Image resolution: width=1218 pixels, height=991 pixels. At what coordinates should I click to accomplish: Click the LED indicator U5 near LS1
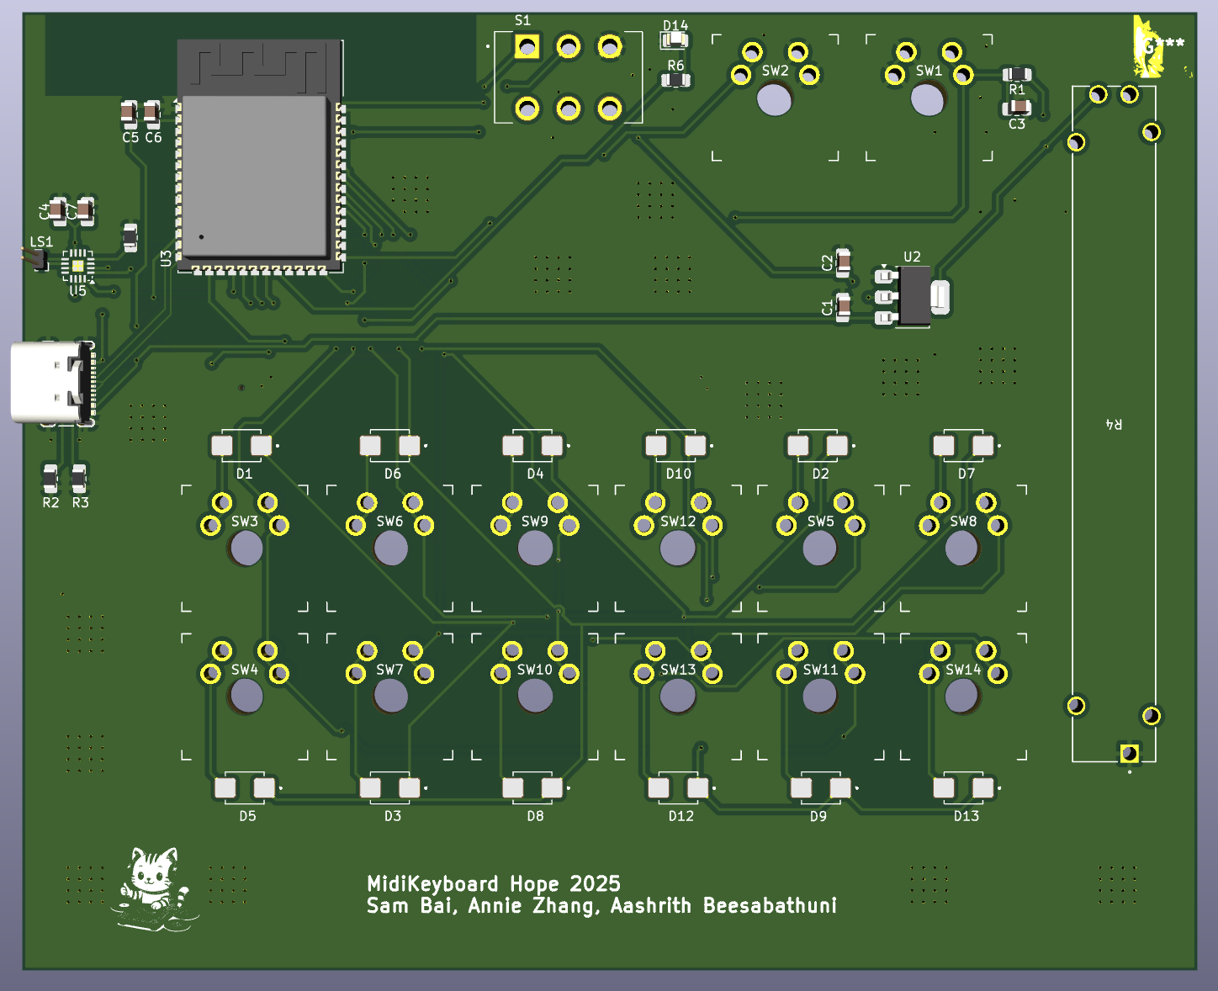tap(78, 266)
